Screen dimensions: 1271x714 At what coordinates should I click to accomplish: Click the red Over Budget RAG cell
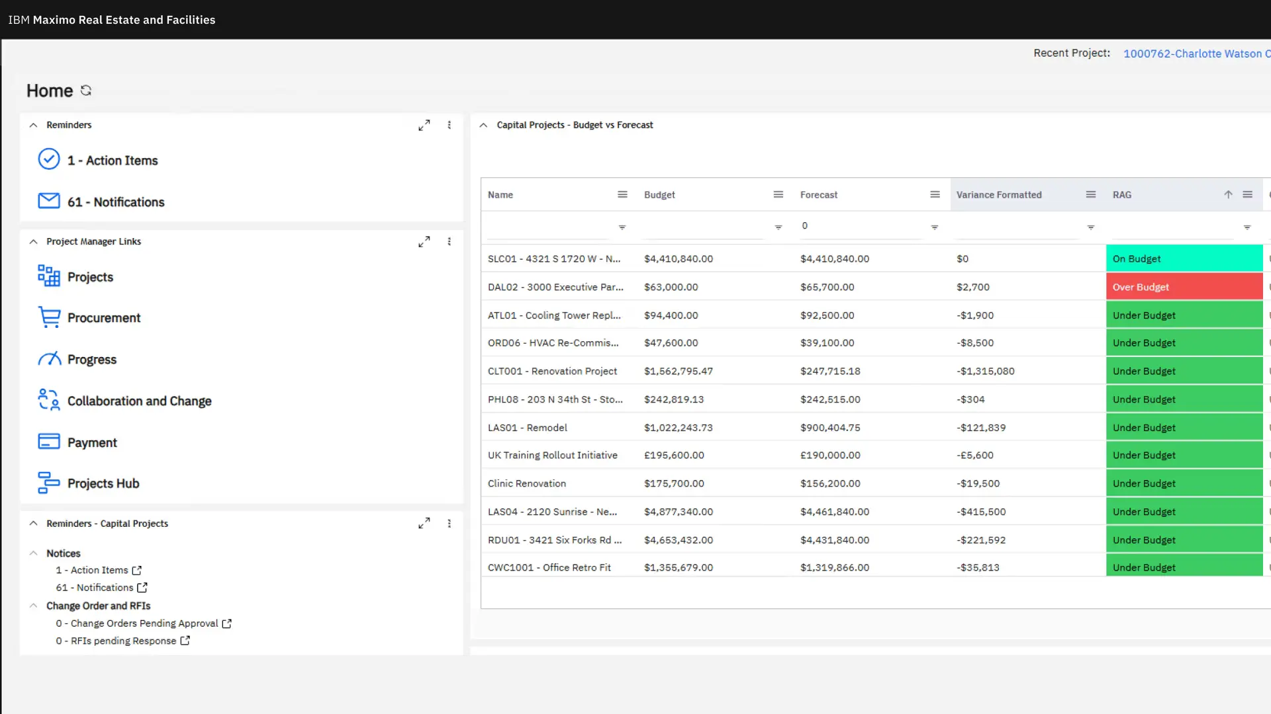[1184, 287]
